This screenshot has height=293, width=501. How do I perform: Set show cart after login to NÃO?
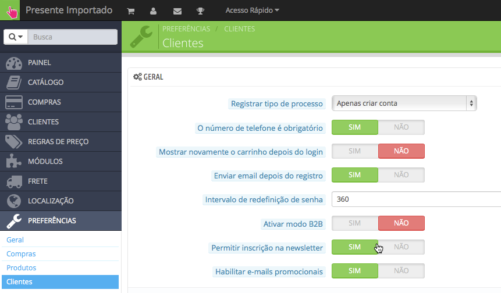401,151
